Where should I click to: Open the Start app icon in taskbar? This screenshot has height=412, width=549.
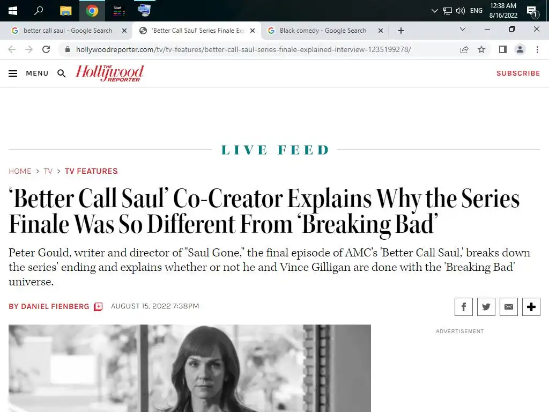point(119,11)
